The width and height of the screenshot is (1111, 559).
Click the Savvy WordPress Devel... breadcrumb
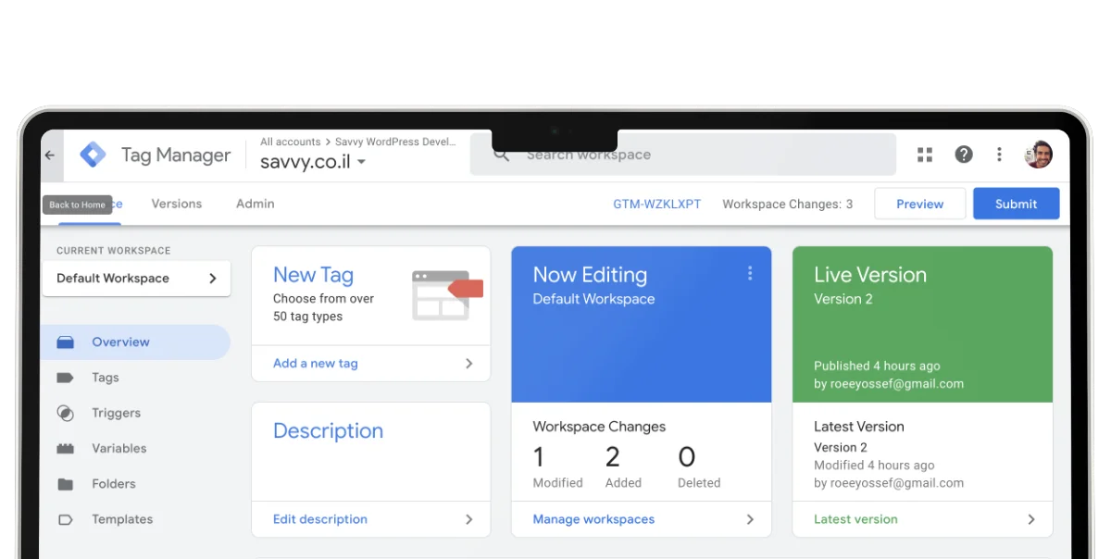click(x=395, y=142)
